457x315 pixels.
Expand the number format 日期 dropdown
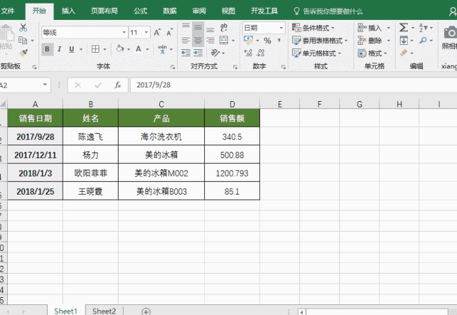(281, 28)
